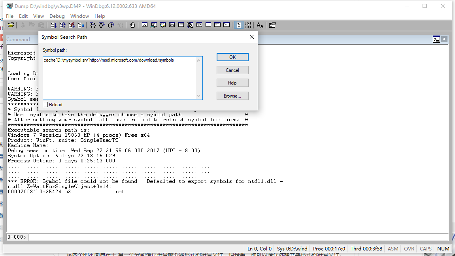The width and height of the screenshot is (455, 256).
Task: Click inside the Symbol path text box
Action: pos(119,78)
